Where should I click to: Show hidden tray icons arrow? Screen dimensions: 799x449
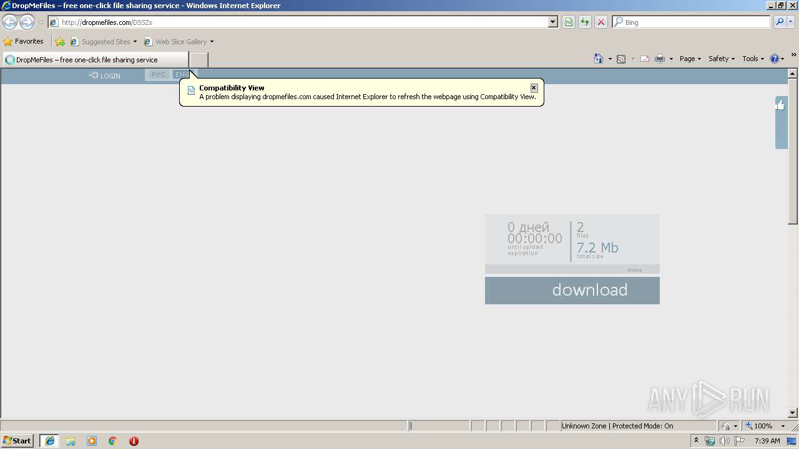click(x=697, y=441)
